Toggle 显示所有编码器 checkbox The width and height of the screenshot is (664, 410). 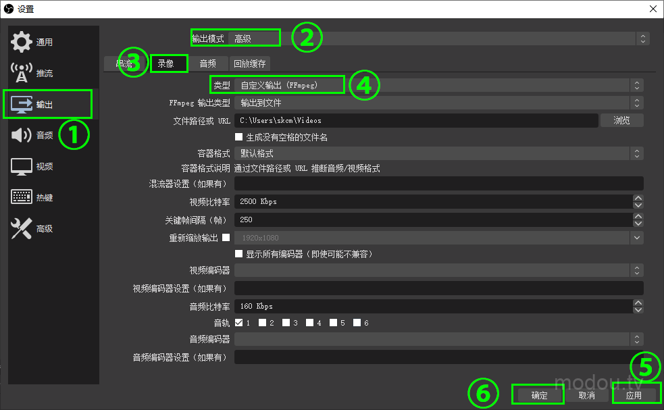point(238,254)
